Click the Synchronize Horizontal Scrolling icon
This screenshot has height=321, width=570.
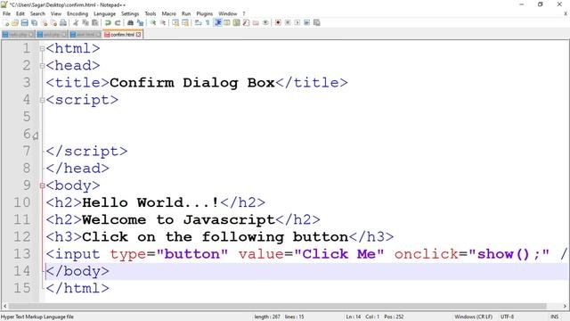(x=185, y=22)
